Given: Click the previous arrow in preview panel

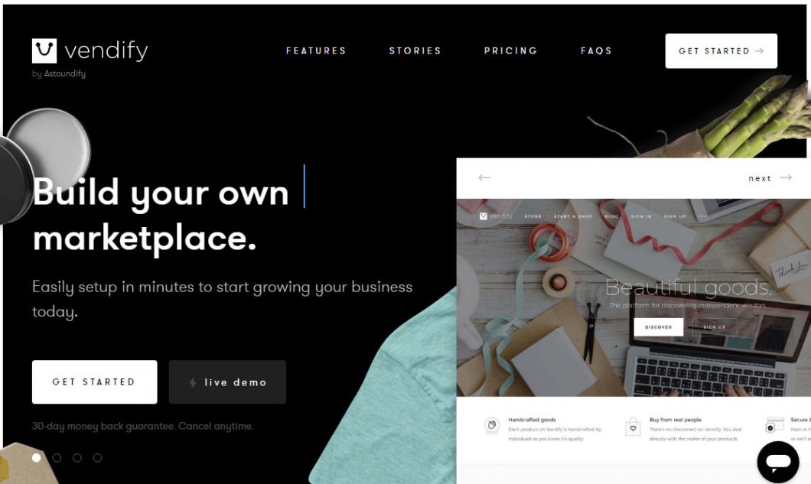Looking at the screenshot, I should [x=484, y=177].
